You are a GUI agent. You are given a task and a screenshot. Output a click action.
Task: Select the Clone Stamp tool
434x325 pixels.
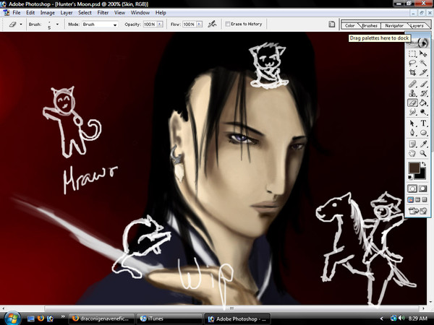(x=412, y=93)
